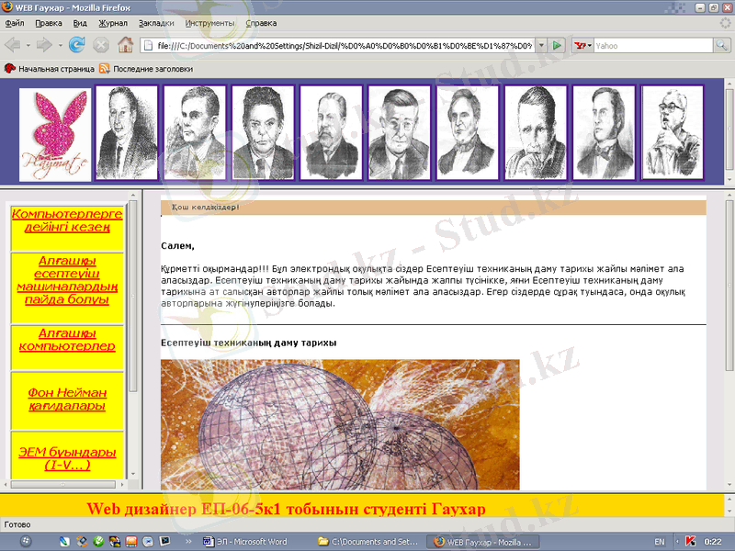The height and width of the screenshot is (551, 735).
Task: Click the Home page icon
Action: coord(125,44)
